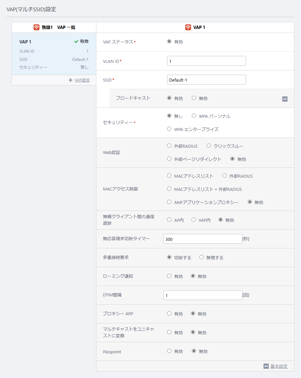
Task: Click the セキュリティー row label in the VAP list
Action: click(x=33, y=67)
